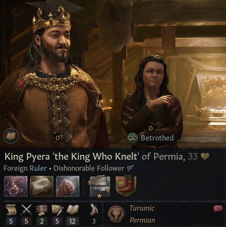Click the Betrothed label
The width and height of the screenshot is (226, 227).
(x=157, y=138)
